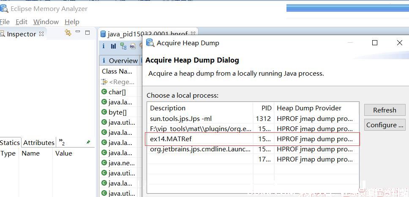Select the char[] row in histogram
Image resolution: width=409 pixels, height=197 pixels.
118,92
